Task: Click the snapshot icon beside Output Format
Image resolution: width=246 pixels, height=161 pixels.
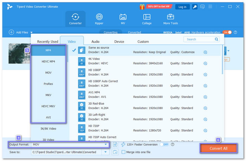Action: pos(115,145)
